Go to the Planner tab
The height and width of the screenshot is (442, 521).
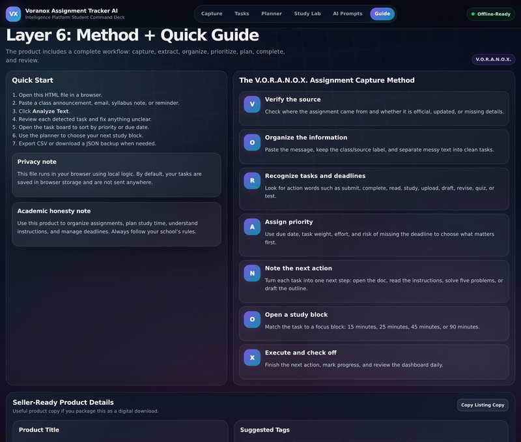pos(272,14)
